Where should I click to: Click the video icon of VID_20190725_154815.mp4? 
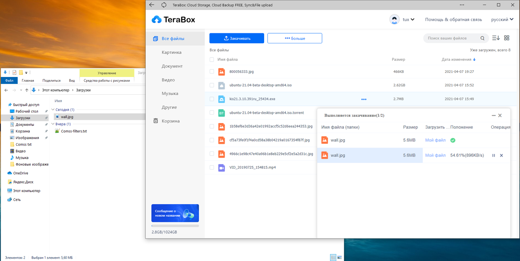click(222, 167)
